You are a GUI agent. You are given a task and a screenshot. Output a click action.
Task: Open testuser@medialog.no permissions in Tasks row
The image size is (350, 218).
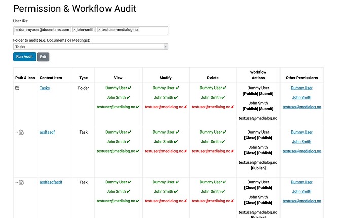click(302, 107)
